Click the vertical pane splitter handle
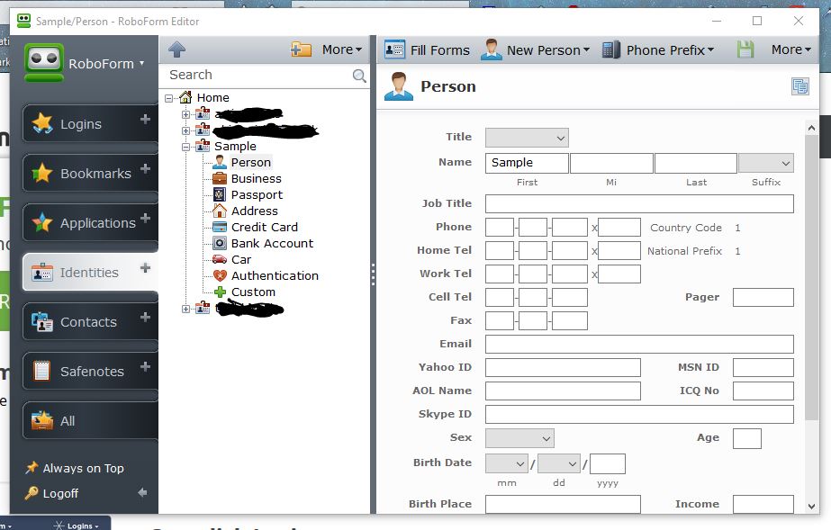The height and width of the screenshot is (530, 831). (373, 274)
